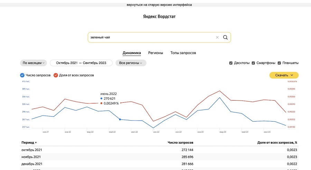Toggle the red Доля от всех запросов series
Screen dimensions: 311x170
point(56,75)
